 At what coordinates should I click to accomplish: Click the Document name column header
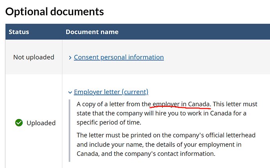coord(92,32)
